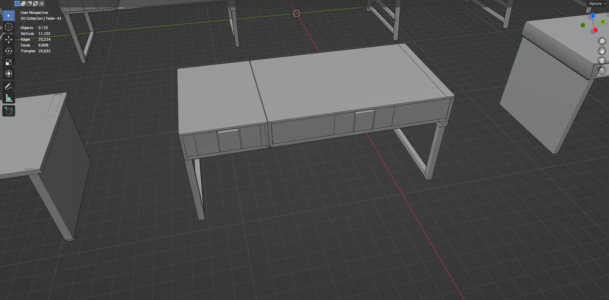Set selection mode to Subtract
Viewport: 609px width, 300px height.
(29, 4)
